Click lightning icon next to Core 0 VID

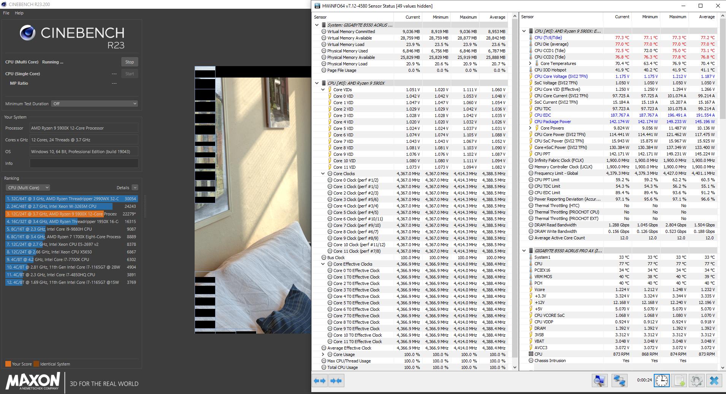coord(330,96)
